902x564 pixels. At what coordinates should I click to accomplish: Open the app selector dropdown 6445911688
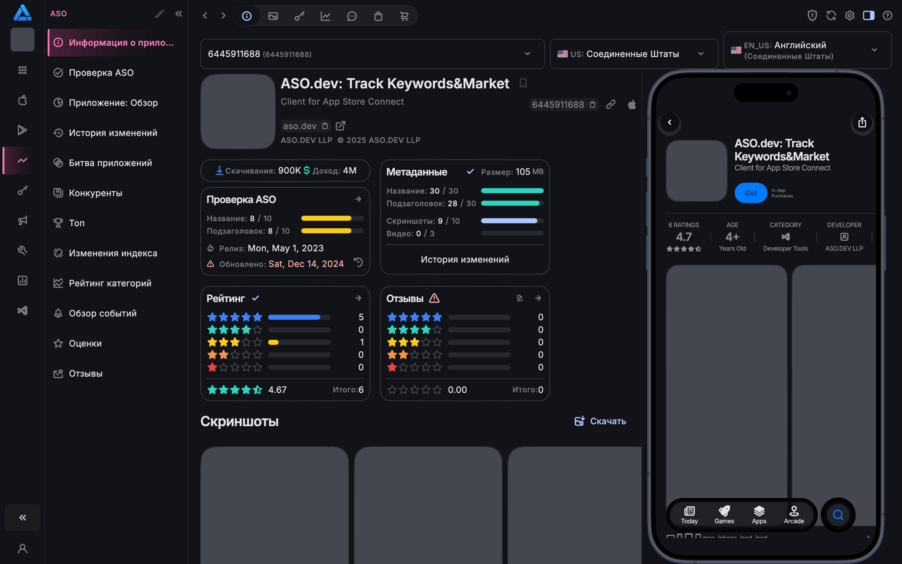click(x=372, y=54)
